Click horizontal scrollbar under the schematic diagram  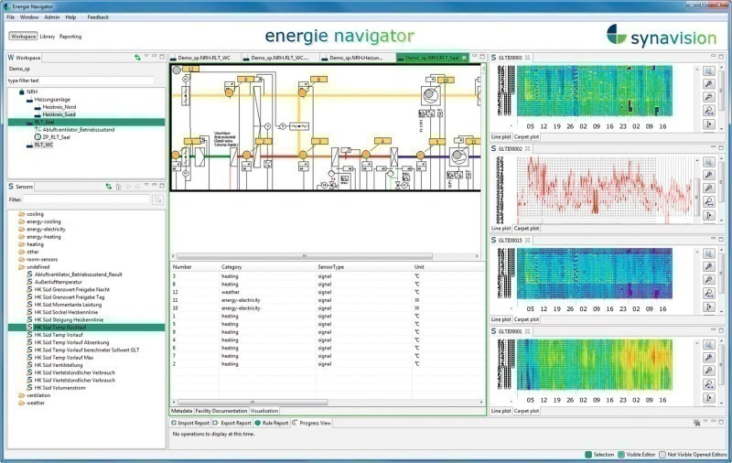[305, 256]
